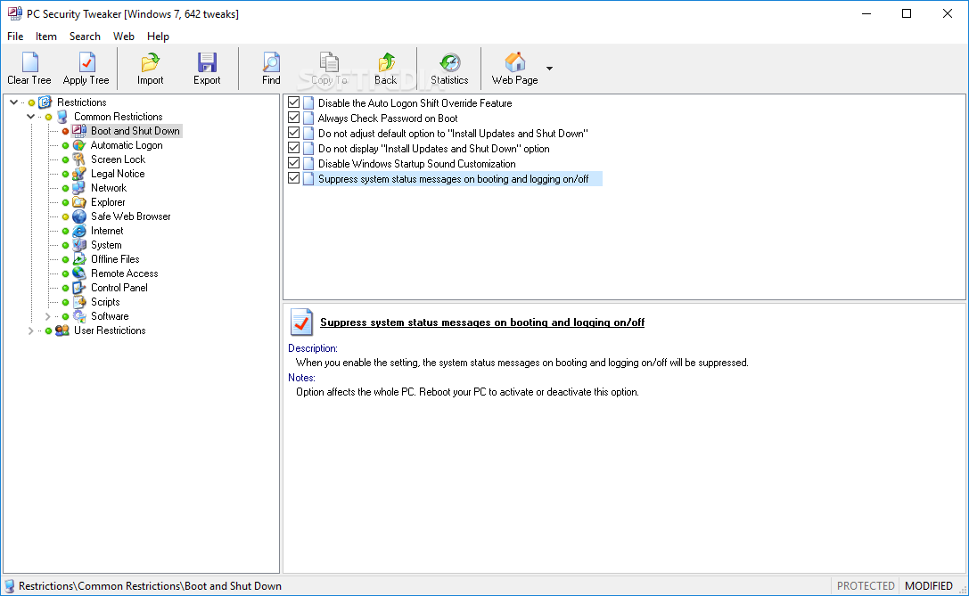The image size is (969, 596).
Task: Click the status bar path text
Action: pyautogui.click(x=150, y=586)
